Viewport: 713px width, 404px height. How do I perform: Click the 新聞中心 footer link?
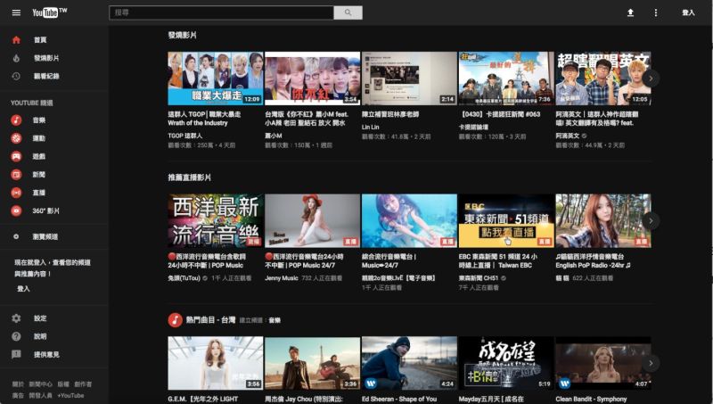40,384
